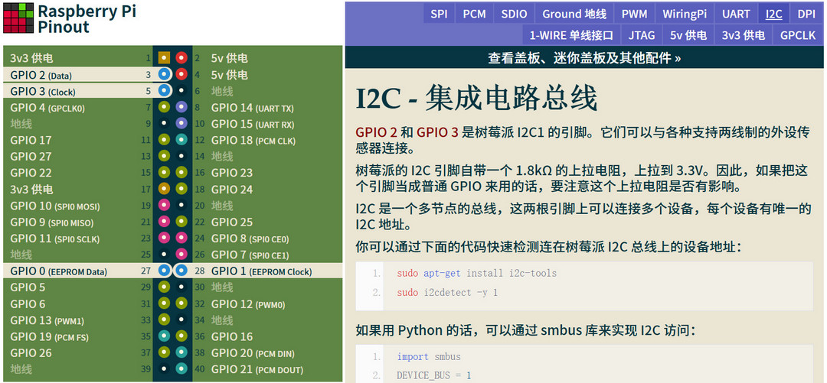Click pin 17 orange 3v3 power dot
Screen dimensions: 827x383
coord(164,189)
